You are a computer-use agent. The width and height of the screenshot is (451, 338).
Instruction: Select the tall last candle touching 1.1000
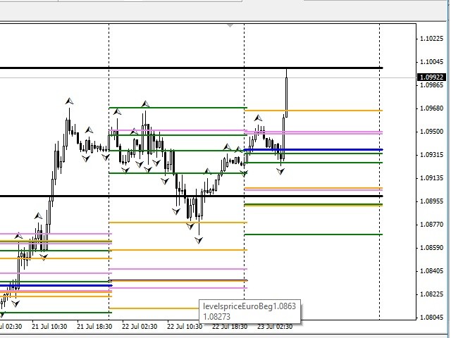pos(287,93)
